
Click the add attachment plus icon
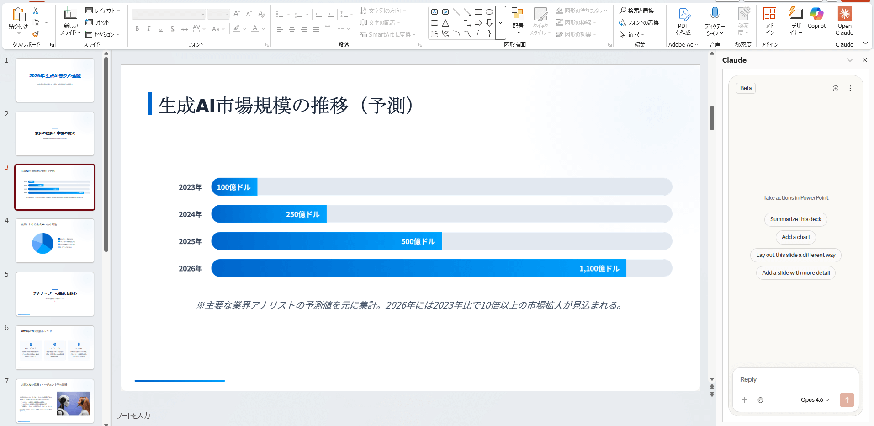coord(745,400)
